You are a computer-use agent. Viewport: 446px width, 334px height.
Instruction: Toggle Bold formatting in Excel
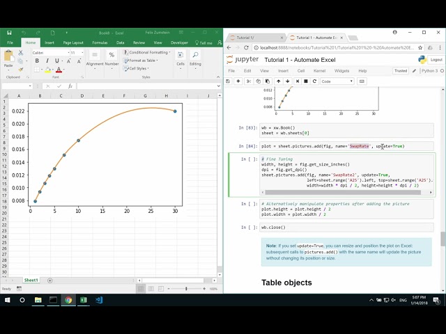coord(37,61)
